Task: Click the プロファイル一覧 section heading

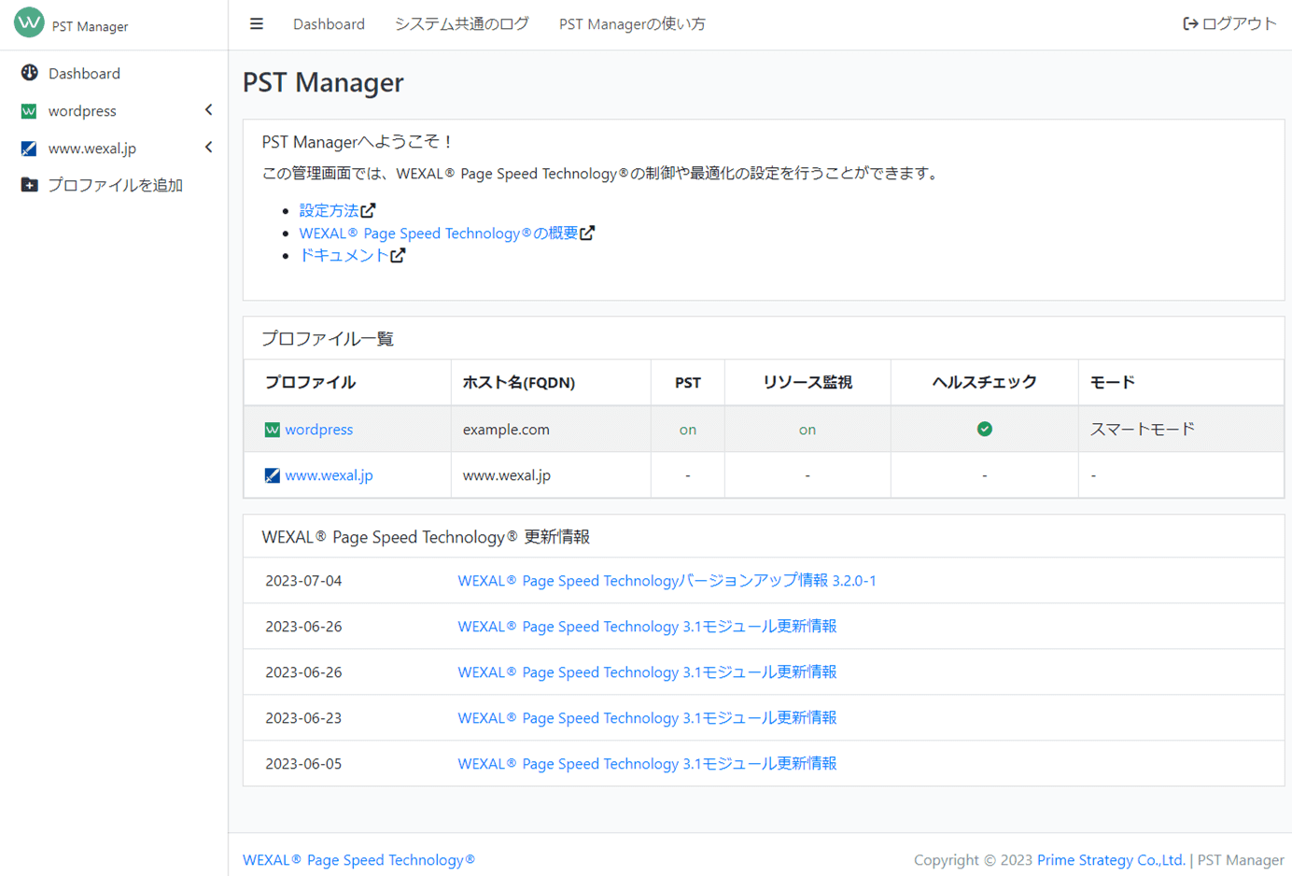Action: 328,339
